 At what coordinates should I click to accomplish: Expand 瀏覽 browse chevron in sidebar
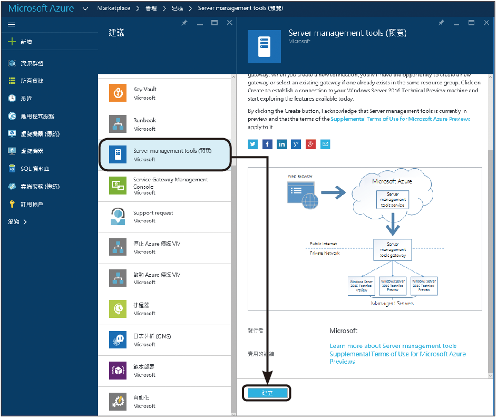pos(25,222)
